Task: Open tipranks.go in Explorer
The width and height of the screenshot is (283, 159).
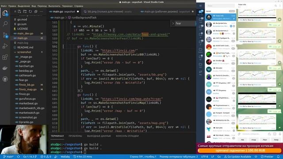Action: tap(26, 122)
